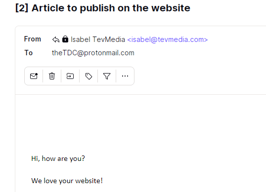Open the filter on funnel menu

pyautogui.click(x=107, y=76)
